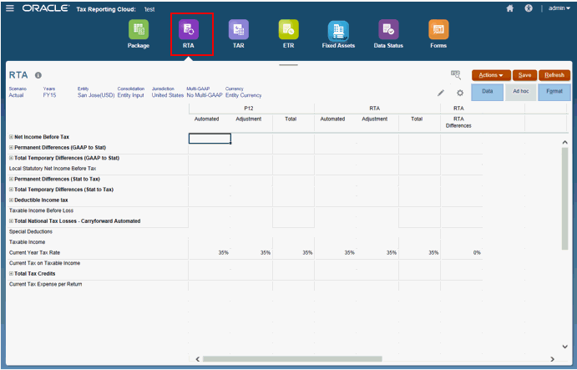Click the vertical scrollbar up arrow
The image size is (577, 370).
564,143
